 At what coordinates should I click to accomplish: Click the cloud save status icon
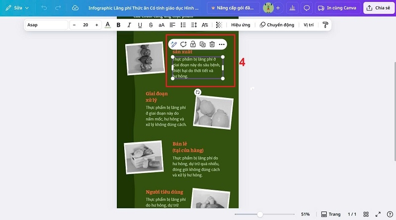pyautogui.click(x=75, y=8)
